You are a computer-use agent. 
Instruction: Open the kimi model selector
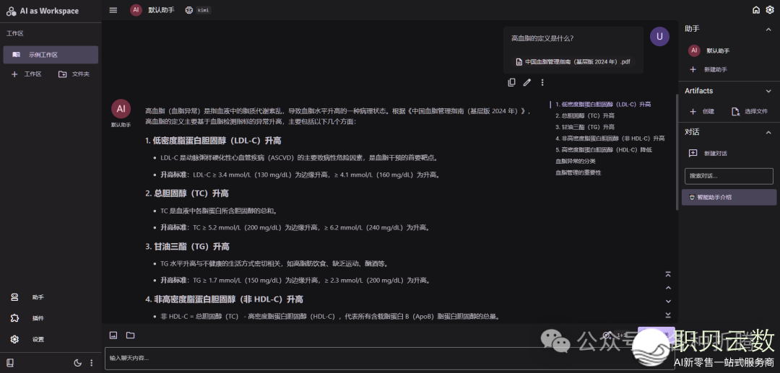197,10
